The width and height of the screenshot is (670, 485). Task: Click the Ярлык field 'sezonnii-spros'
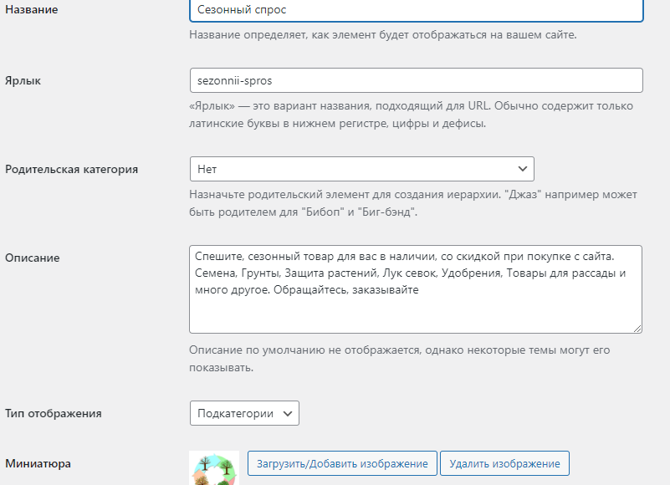coord(417,80)
